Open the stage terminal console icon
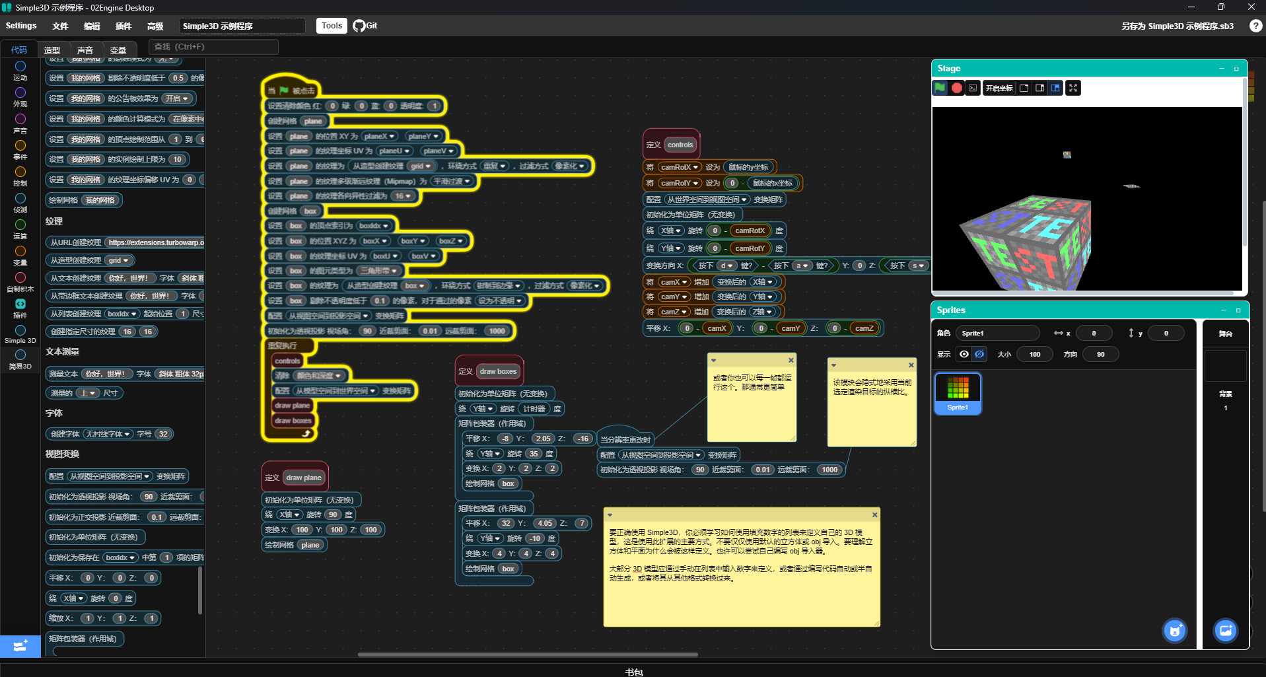This screenshot has width=1266, height=677. 973,88
